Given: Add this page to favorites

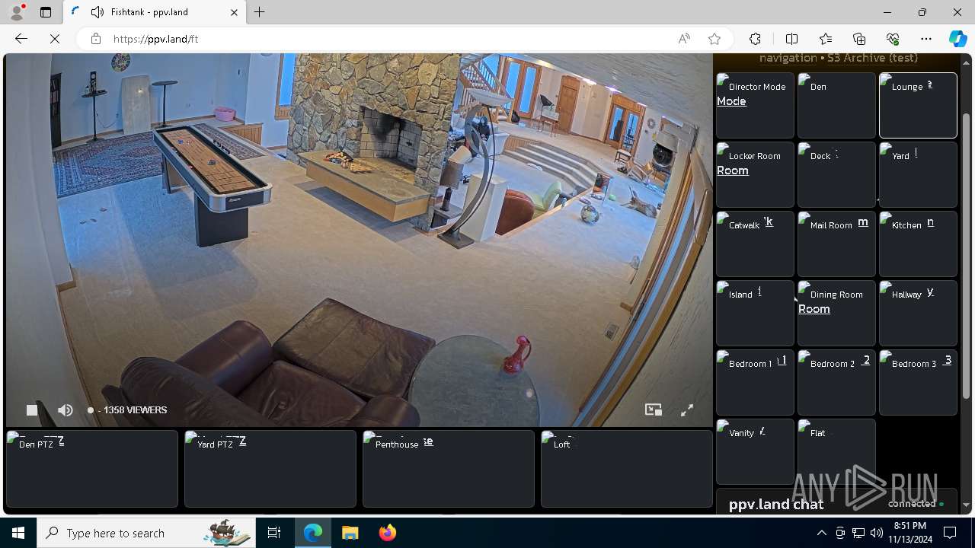Looking at the screenshot, I should coord(714,39).
